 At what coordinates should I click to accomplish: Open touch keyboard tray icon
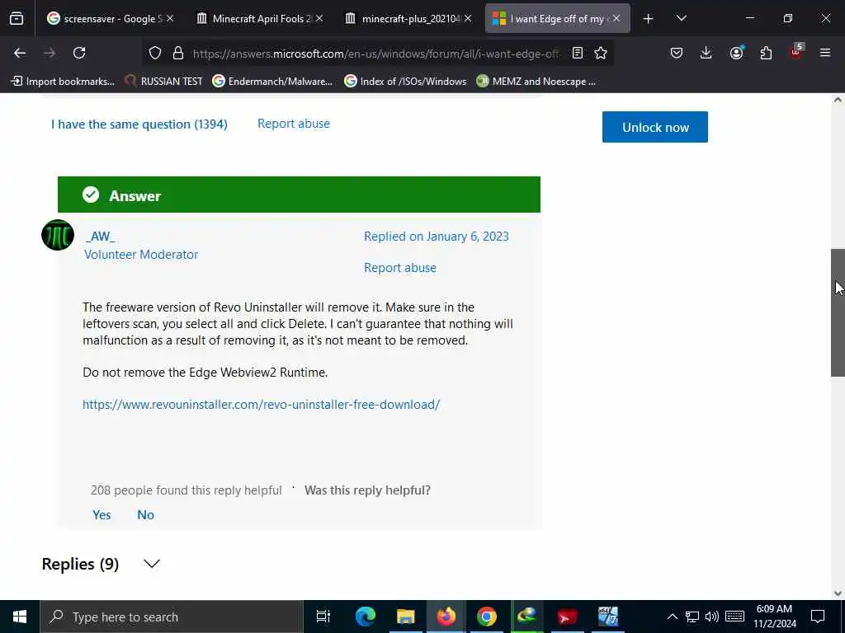[x=734, y=617]
